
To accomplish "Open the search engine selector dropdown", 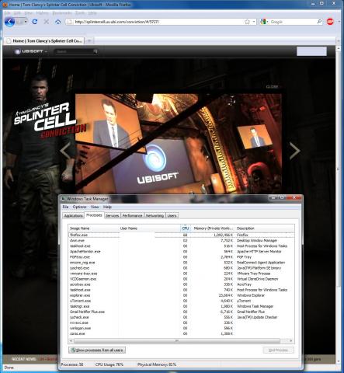I will pyautogui.click(x=267, y=22).
